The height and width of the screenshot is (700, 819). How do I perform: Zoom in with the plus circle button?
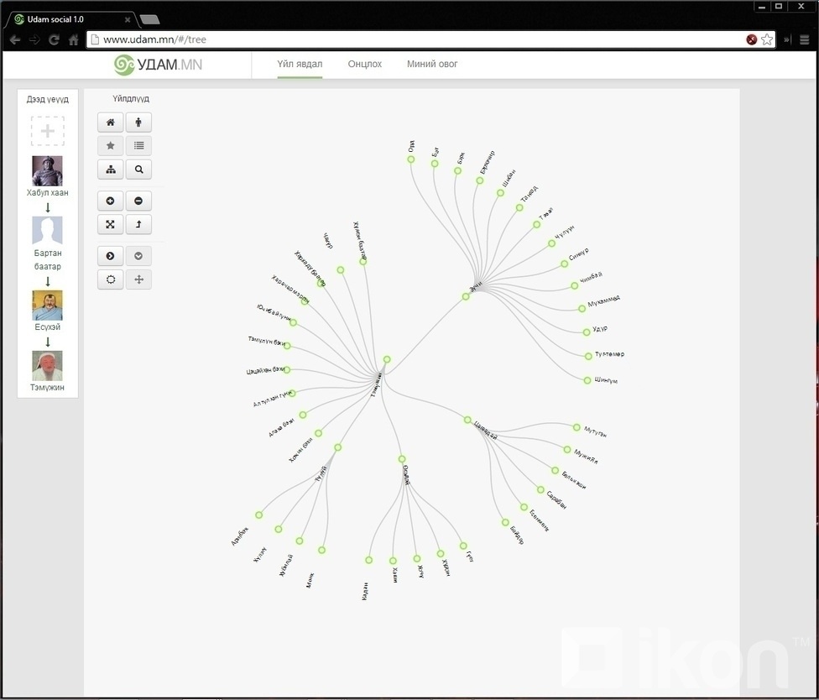pos(110,201)
